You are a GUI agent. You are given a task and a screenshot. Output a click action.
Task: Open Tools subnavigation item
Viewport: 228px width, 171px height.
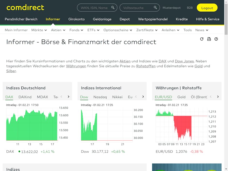coord(188,30)
